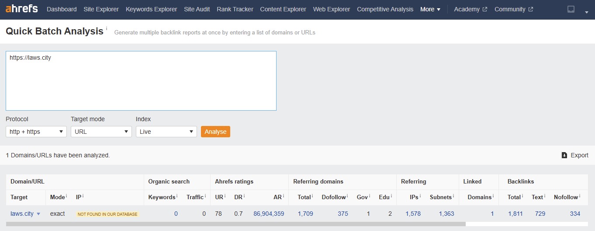
Task: Open Site Explorer in top navigation
Action: [101, 9]
